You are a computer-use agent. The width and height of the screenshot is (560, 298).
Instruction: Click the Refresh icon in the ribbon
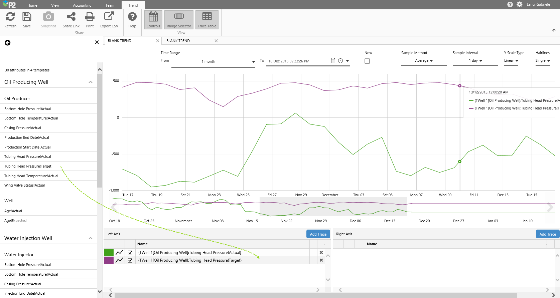(10, 17)
